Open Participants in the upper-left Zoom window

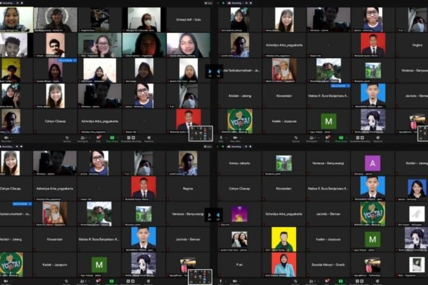point(83,139)
